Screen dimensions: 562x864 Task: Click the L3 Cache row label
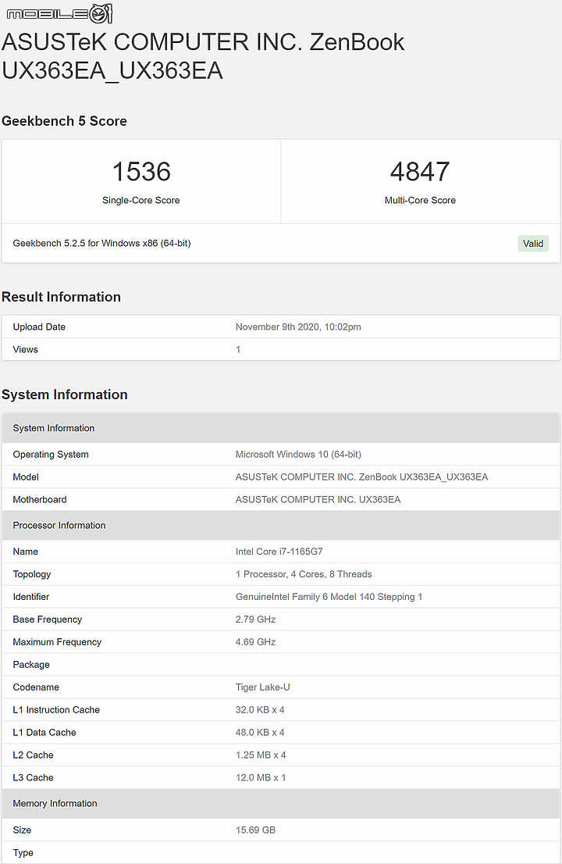[33, 777]
